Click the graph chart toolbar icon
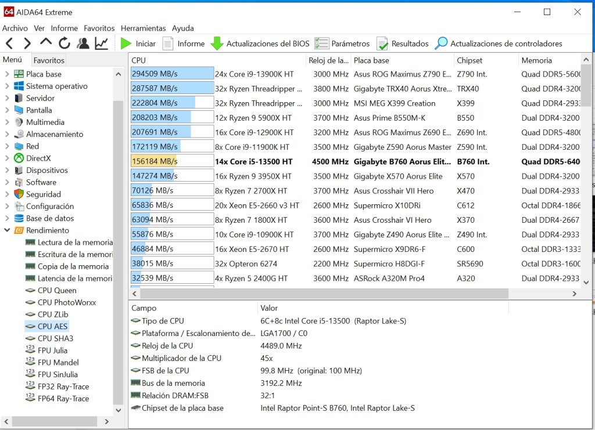This screenshot has height=430, width=595. coord(101,44)
